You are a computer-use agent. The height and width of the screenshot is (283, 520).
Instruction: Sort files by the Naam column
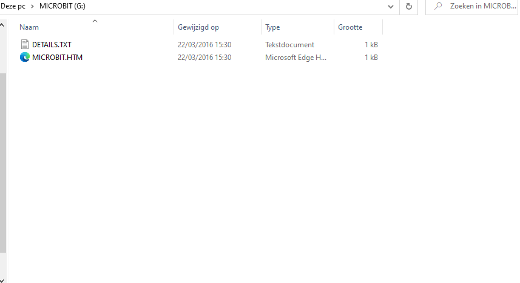[29, 27]
